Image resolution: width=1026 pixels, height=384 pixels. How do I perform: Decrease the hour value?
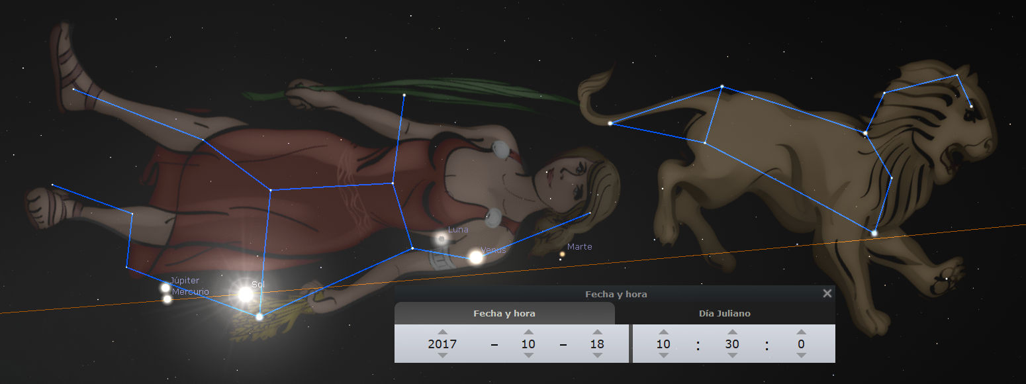click(x=663, y=356)
